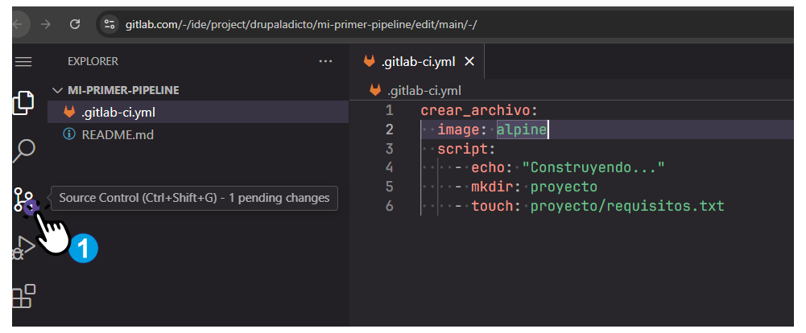Click the .gitlab-ci.yml breadcrumb path
806x333 pixels.
point(424,90)
